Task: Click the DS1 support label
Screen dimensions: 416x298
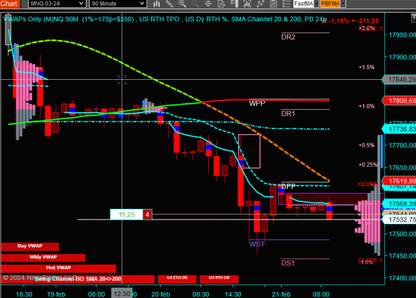Action: click(288, 263)
